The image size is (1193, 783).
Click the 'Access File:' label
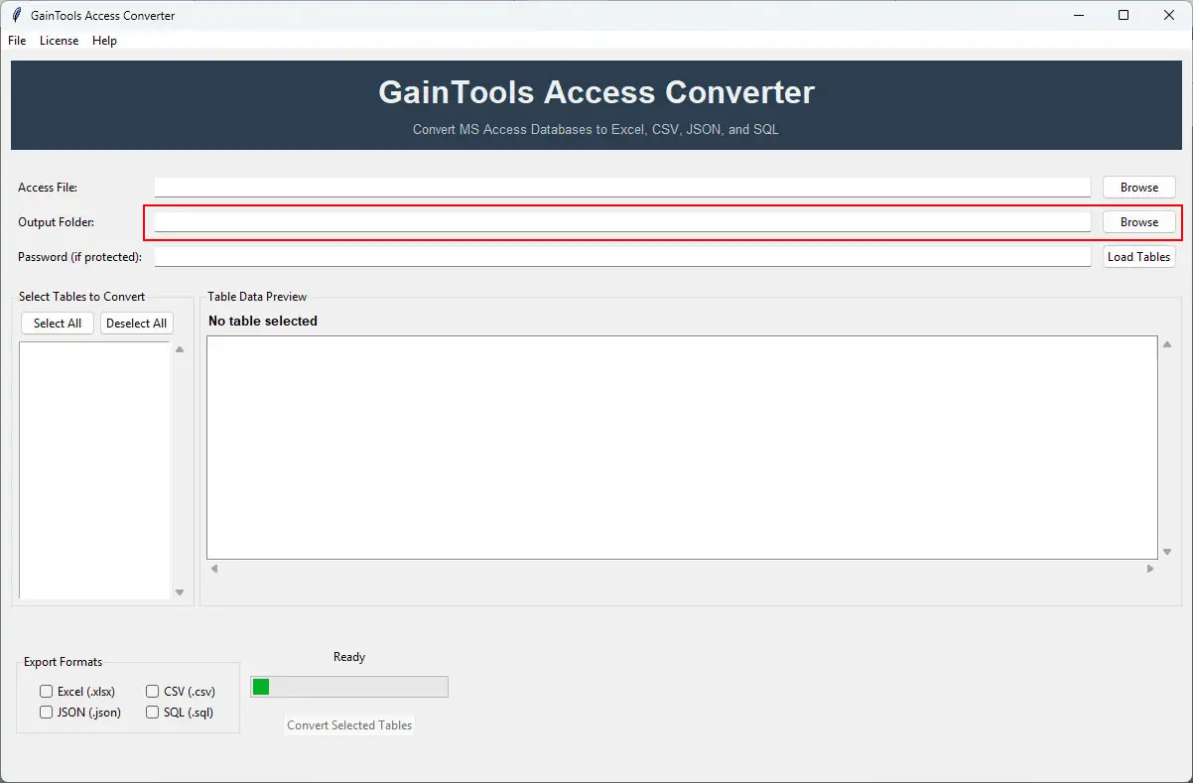[x=48, y=188]
